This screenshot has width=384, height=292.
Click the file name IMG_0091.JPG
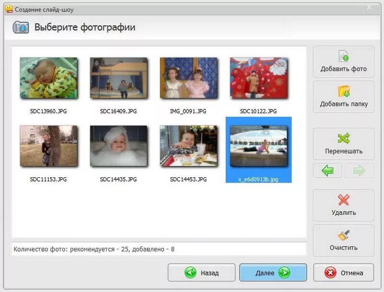[188, 111]
